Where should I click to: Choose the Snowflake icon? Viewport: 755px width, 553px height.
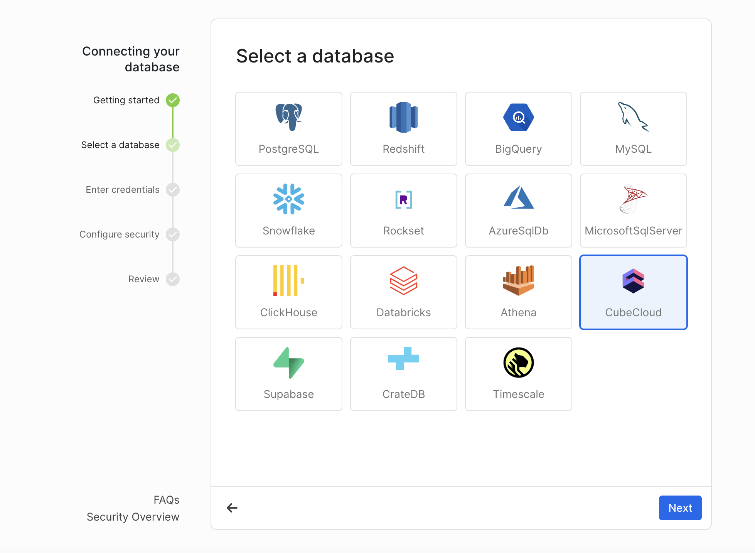[288, 199]
